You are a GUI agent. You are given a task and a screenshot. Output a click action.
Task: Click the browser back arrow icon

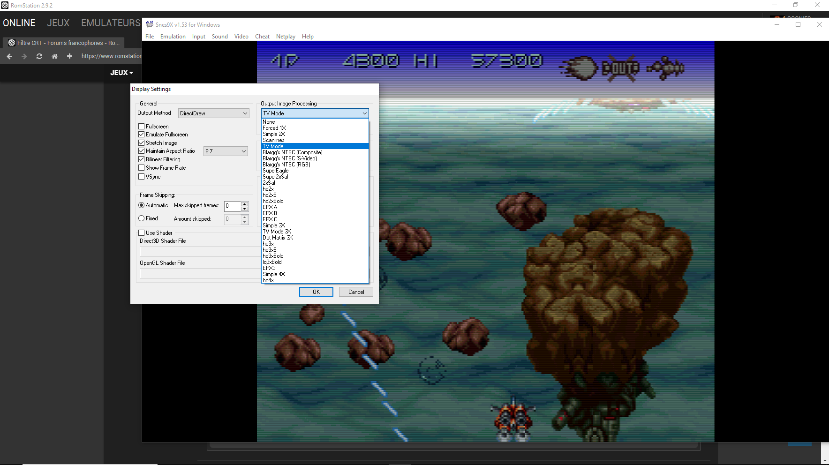tap(9, 56)
